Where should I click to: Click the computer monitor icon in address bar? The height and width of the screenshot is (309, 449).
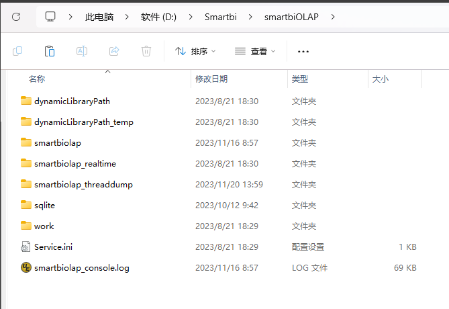50,17
